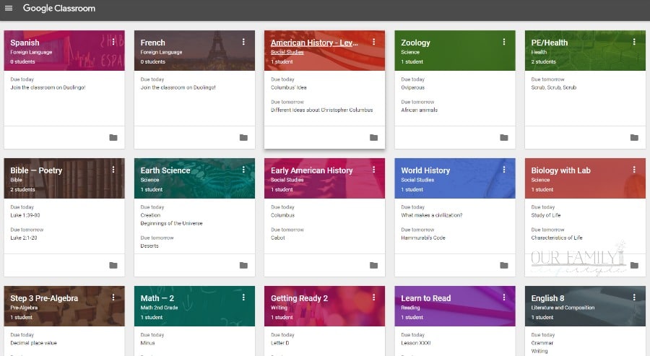Open the Spanish class
650x356 pixels.
[x=25, y=43]
